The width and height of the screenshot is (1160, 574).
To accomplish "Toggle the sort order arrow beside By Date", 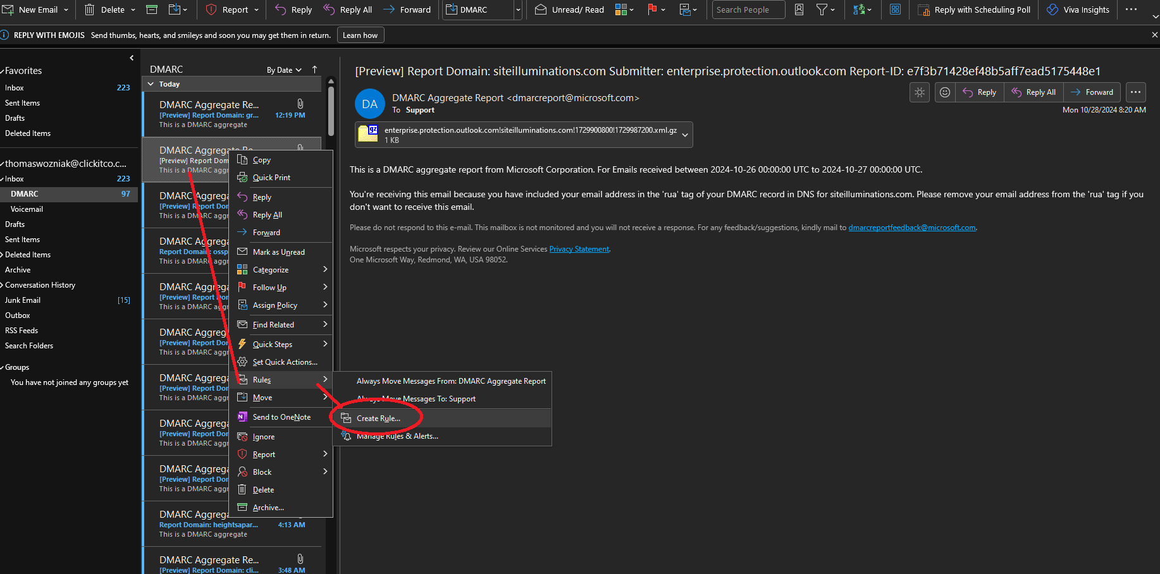I will coord(314,70).
